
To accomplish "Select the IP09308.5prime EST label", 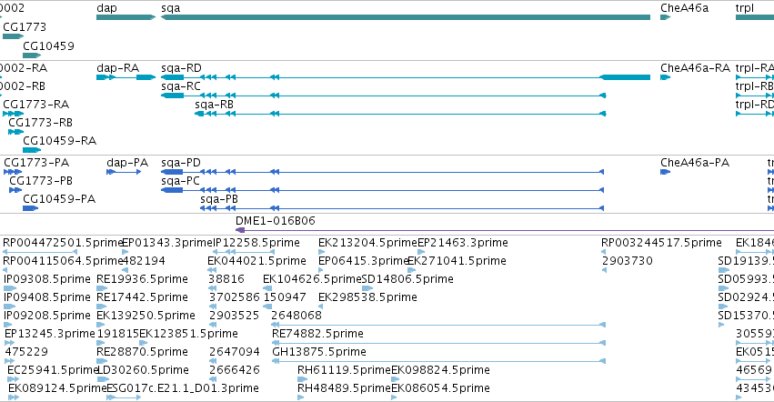I will click(47, 279).
